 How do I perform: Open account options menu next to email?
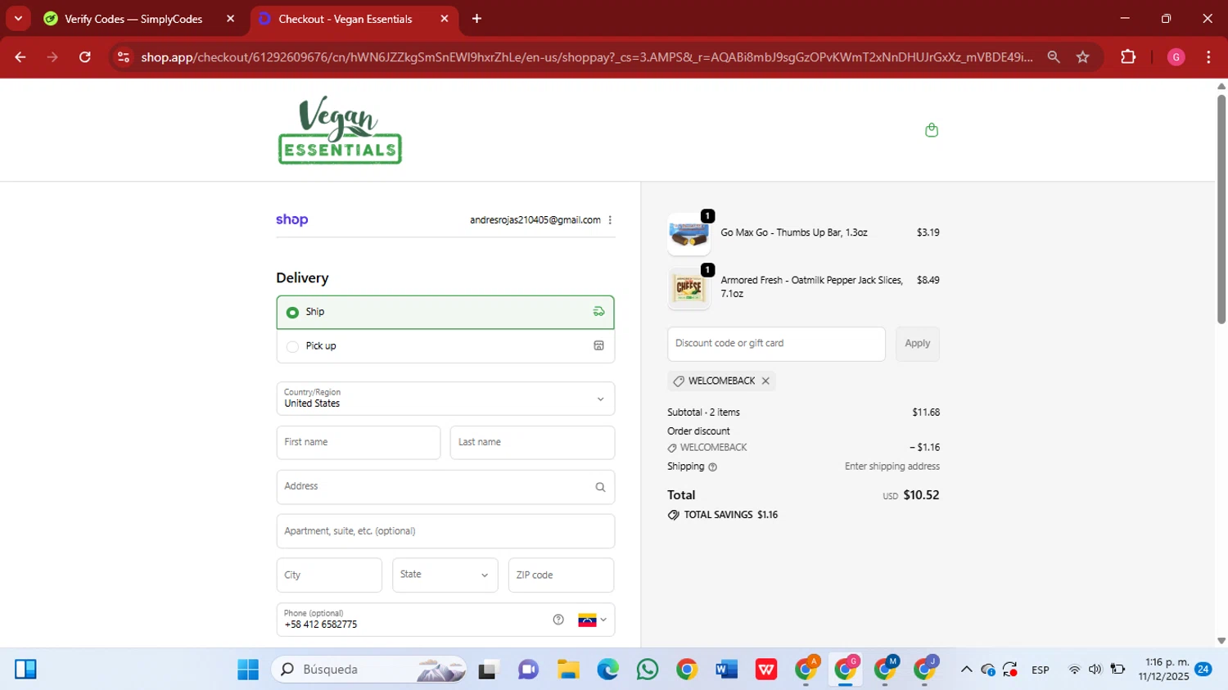pos(610,220)
